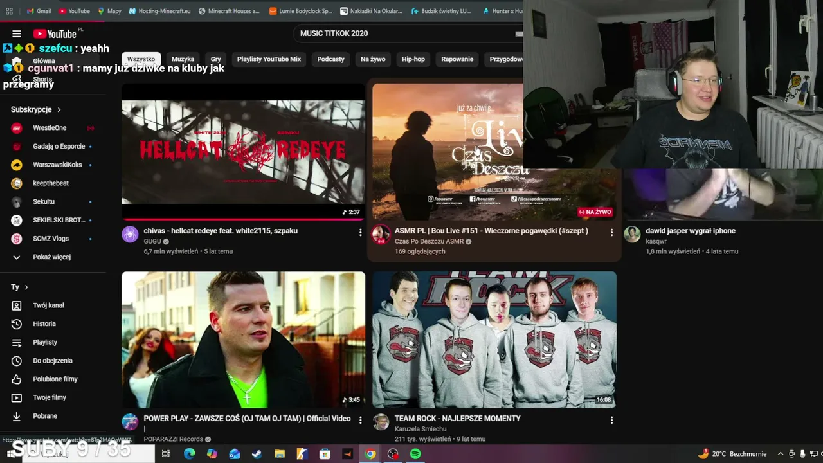Open the kasqwr channel avatar
The width and height of the screenshot is (823, 463).
pyautogui.click(x=632, y=234)
